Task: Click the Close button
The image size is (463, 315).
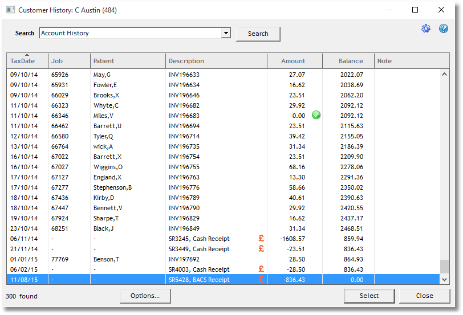Action: click(x=425, y=296)
